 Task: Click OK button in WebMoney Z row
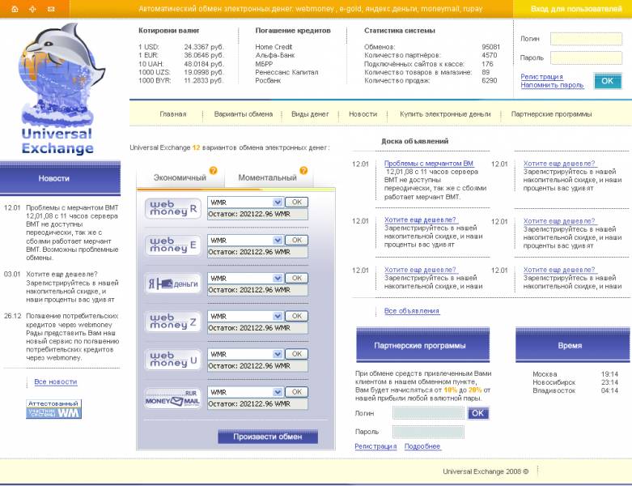pos(297,316)
